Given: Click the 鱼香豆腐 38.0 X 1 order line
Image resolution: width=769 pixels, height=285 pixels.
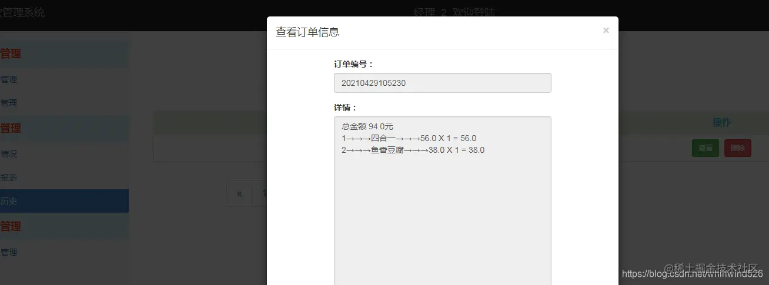Looking at the screenshot, I should (x=413, y=150).
